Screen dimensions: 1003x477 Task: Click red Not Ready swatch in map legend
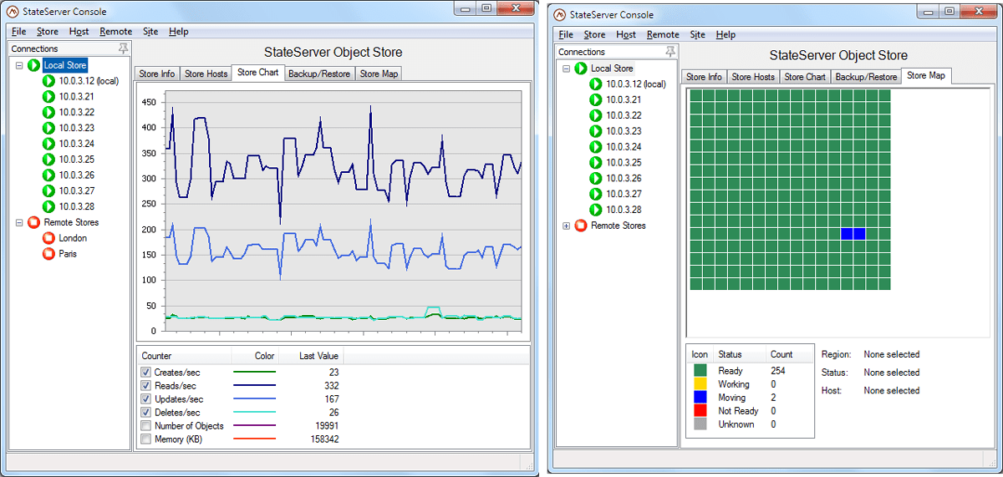click(x=700, y=411)
